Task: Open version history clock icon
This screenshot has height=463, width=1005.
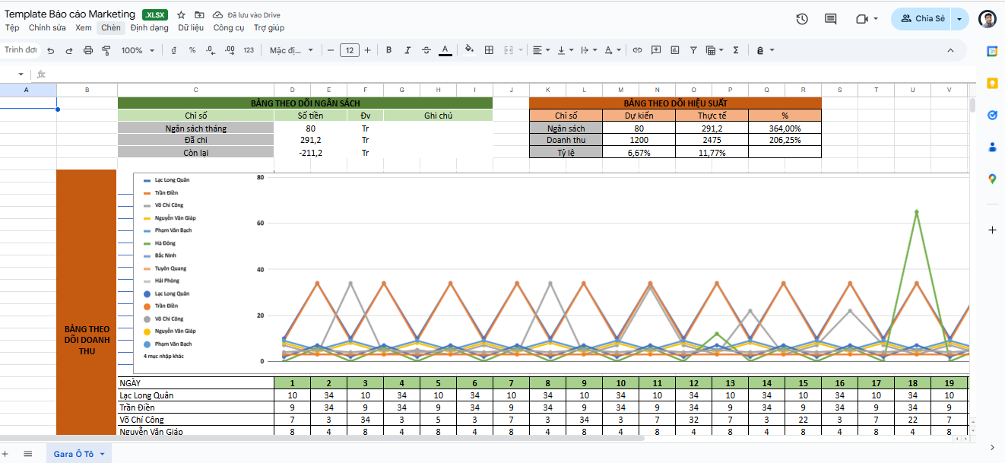Action: click(802, 19)
